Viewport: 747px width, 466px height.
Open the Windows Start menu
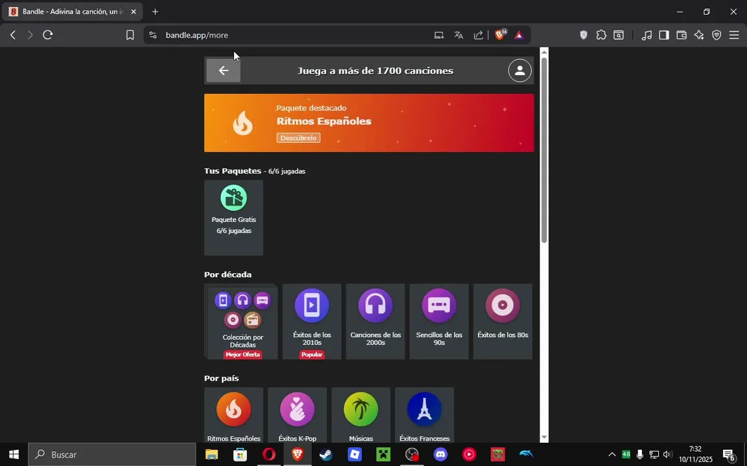tap(14, 454)
